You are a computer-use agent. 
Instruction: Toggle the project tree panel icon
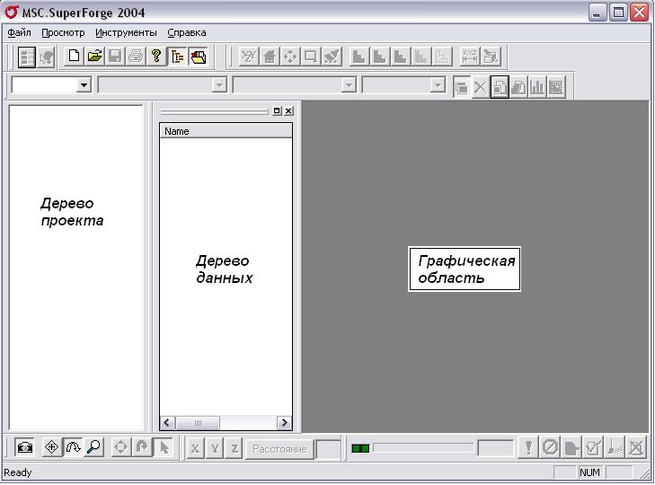point(177,57)
